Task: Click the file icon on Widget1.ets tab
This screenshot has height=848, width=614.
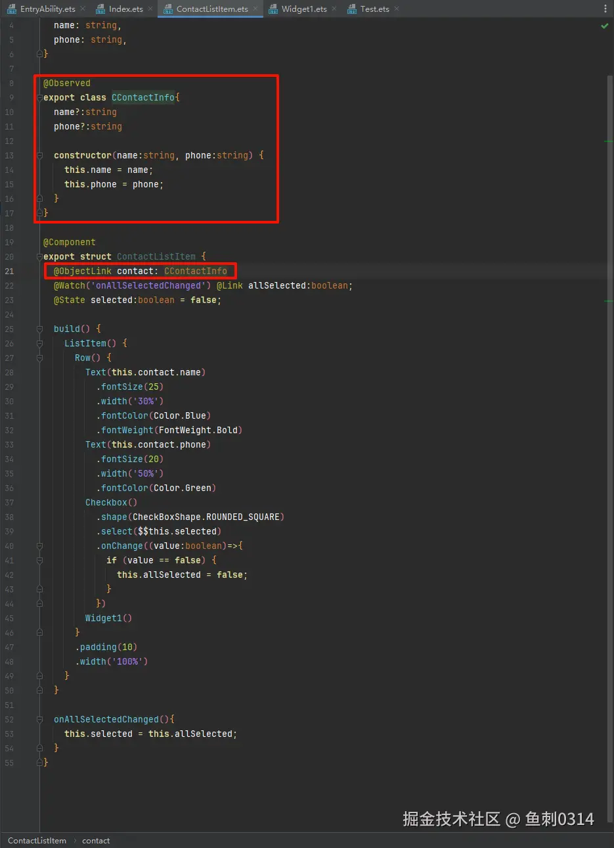Action: pyautogui.click(x=274, y=9)
